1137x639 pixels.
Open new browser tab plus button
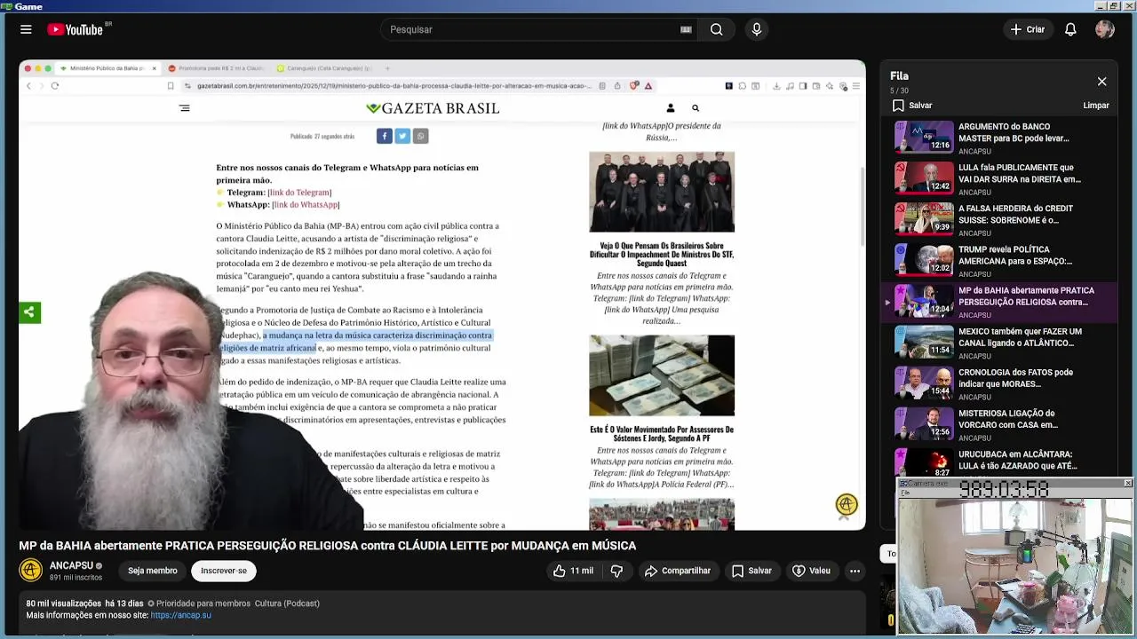point(387,68)
